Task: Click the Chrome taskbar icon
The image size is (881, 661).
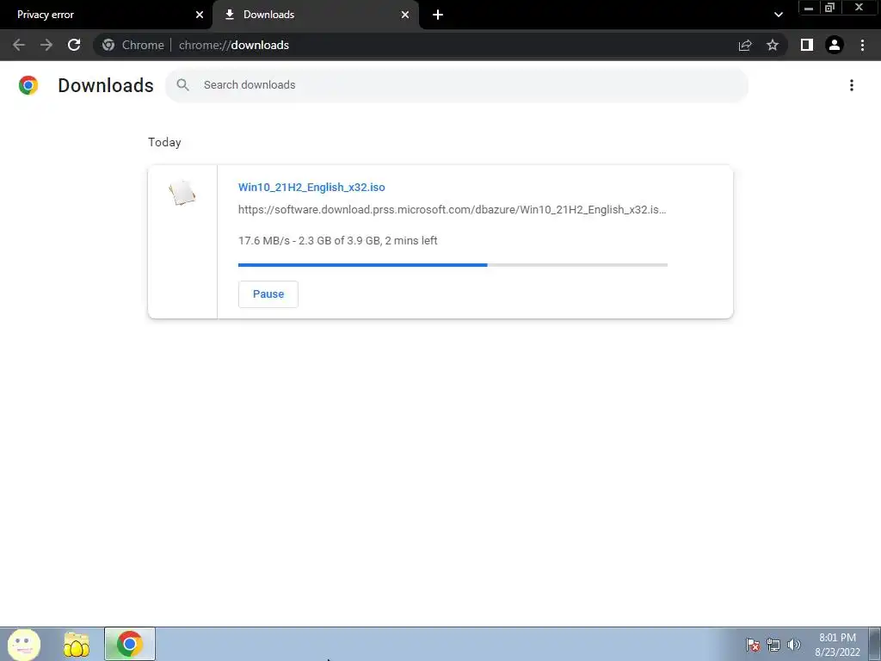Action: (x=130, y=644)
